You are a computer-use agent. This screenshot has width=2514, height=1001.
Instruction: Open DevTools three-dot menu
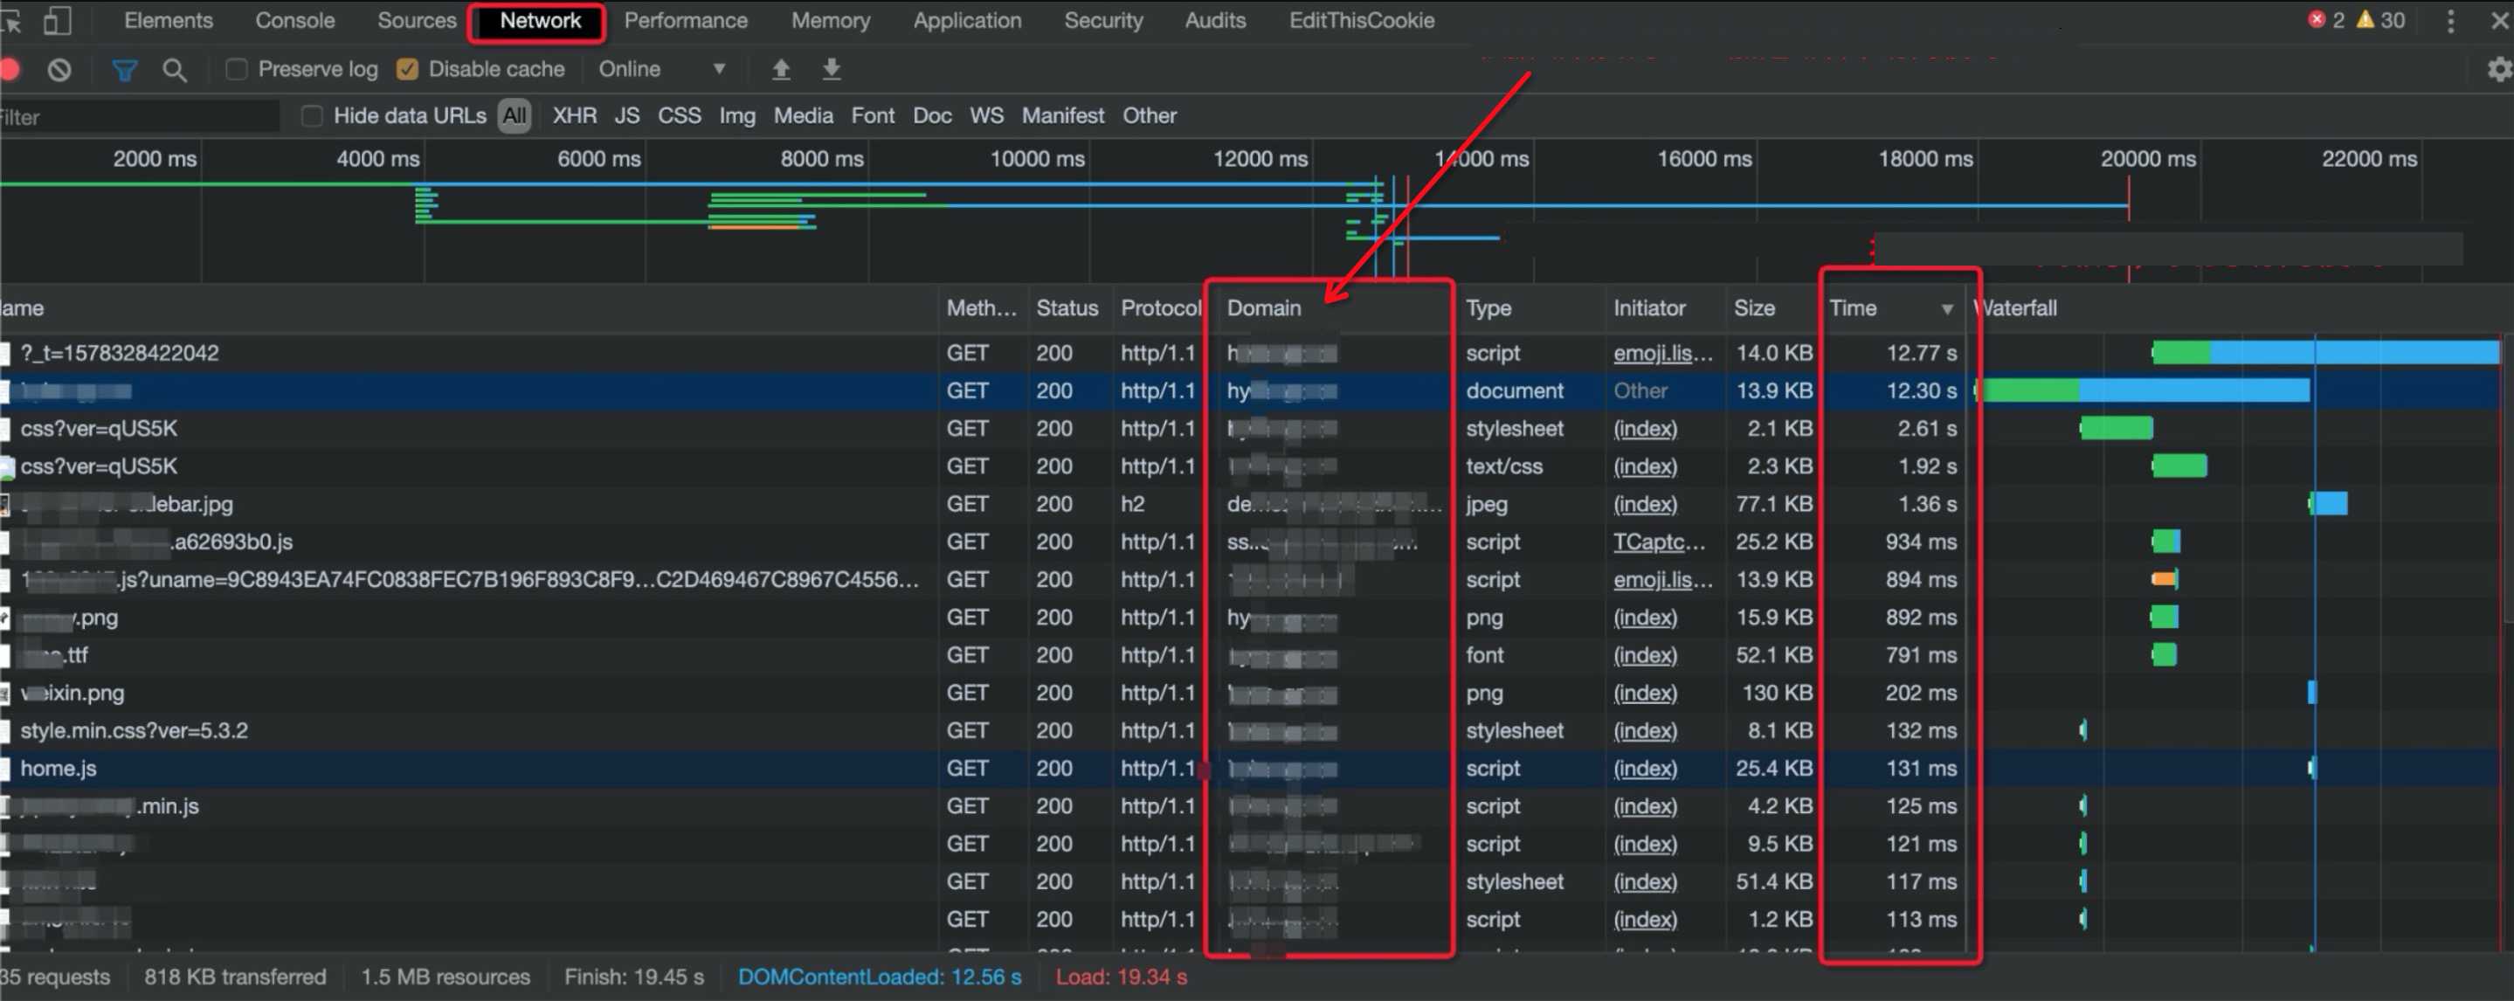pos(2449,20)
